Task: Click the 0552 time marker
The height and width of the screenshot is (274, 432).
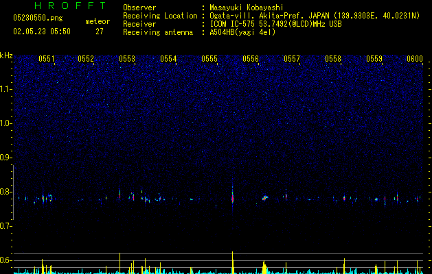Action: (86, 59)
